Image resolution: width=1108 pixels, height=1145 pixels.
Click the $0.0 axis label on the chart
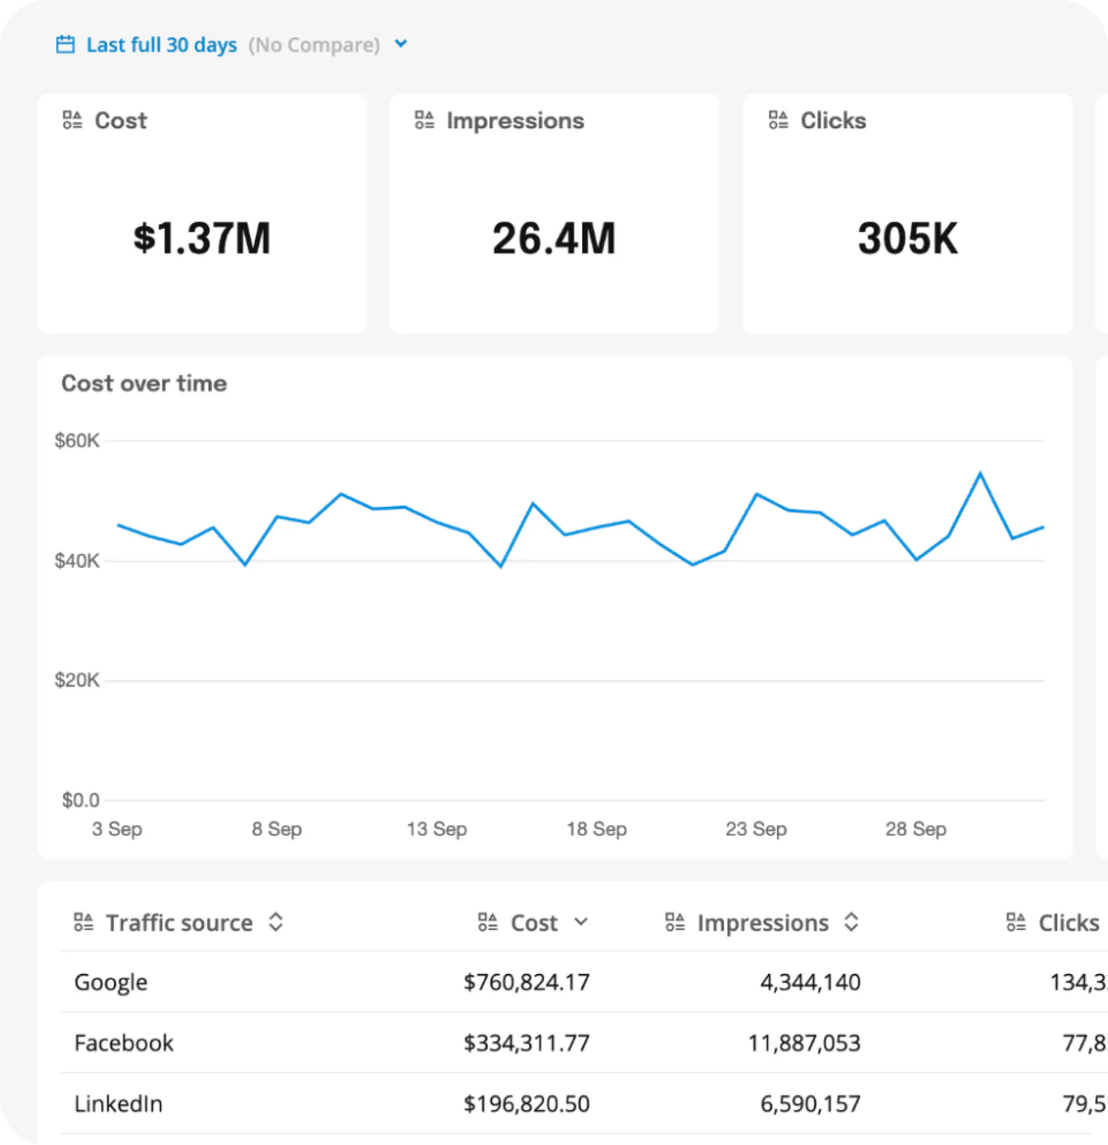click(80, 800)
